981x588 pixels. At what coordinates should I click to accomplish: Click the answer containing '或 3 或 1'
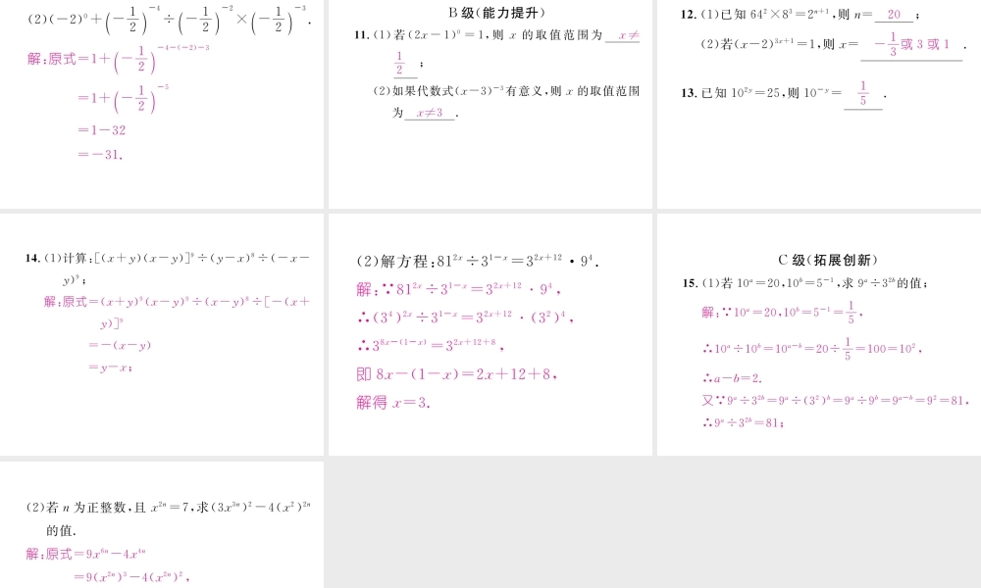(x=911, y=44)
